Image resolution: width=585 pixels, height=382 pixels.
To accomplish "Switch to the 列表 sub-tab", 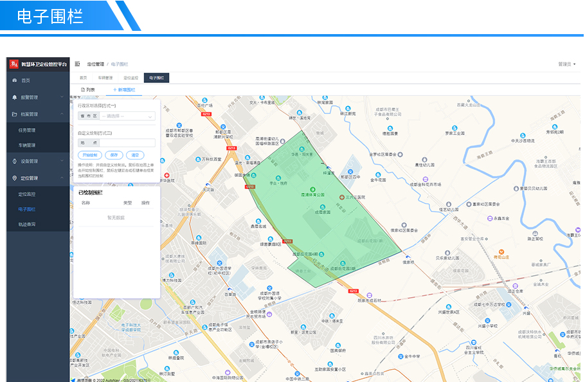I will pyautogui.click(x=88, y=90).
